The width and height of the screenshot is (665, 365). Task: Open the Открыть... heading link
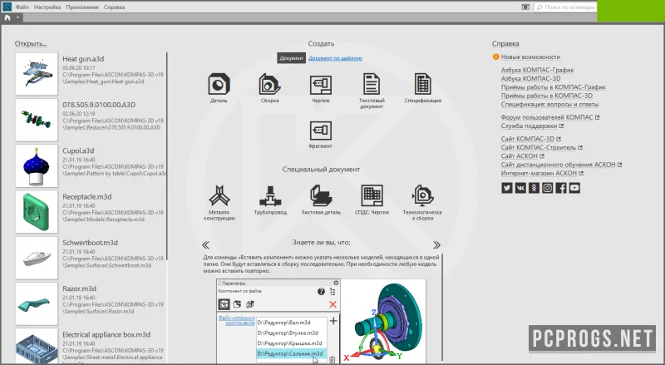pyautogui.click(x=31, y=44)
